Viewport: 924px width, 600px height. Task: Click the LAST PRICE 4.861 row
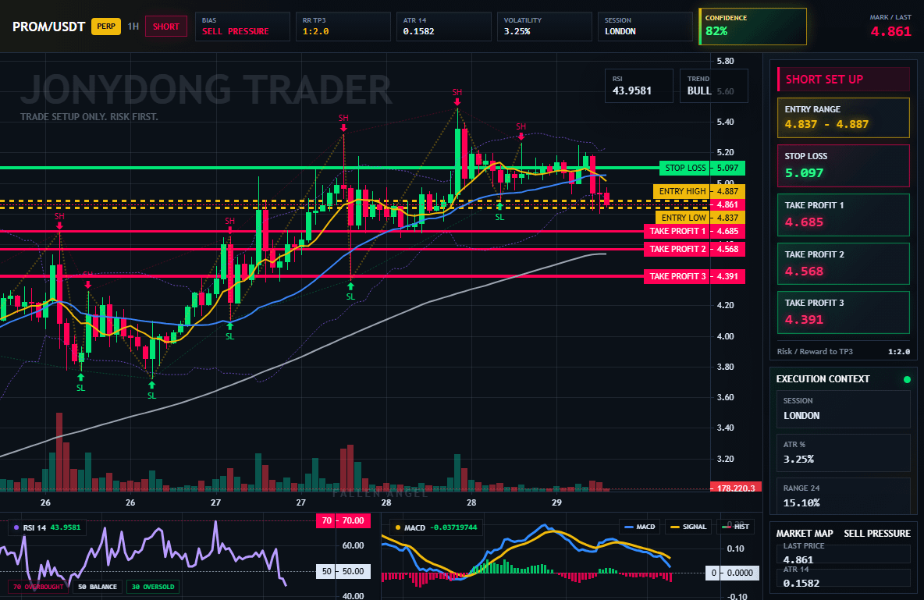click(844, 553)
